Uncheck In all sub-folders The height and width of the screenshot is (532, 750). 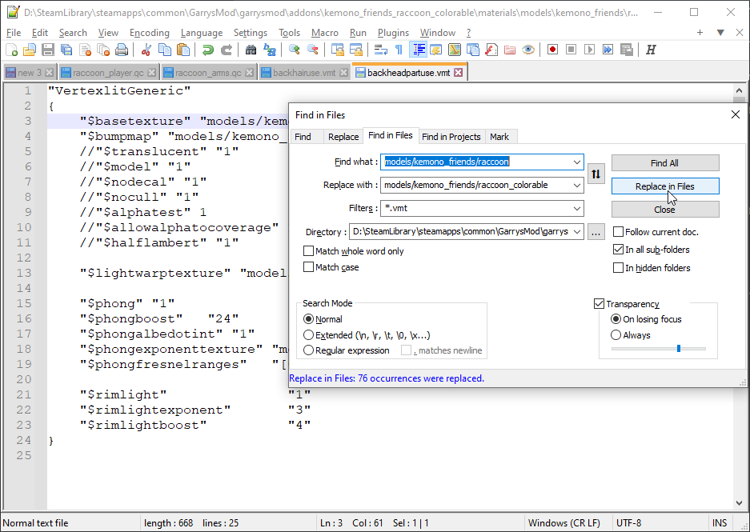pyautogui.click(x=652, y=250)
